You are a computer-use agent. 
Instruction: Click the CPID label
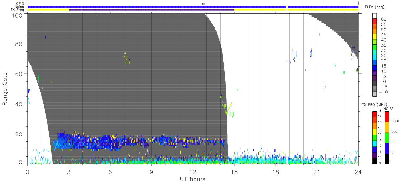pos(20,3)
